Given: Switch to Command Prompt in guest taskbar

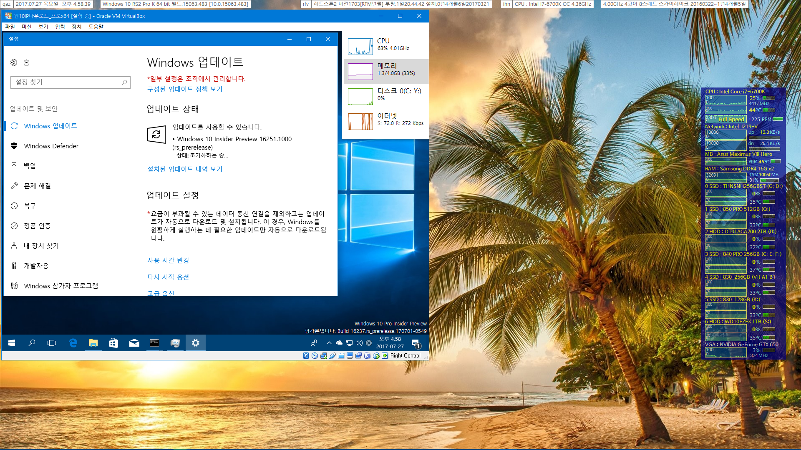Looking at the screenshot, I should point(154,343).
